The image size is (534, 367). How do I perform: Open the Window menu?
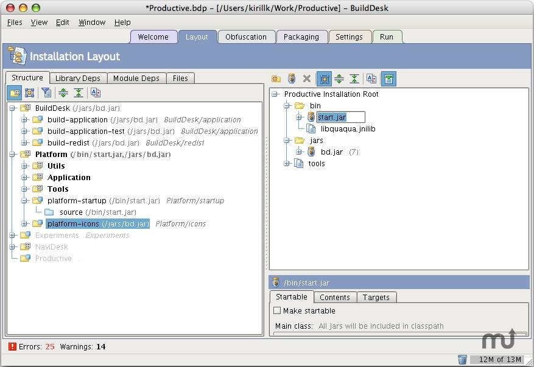coord(92,23)
